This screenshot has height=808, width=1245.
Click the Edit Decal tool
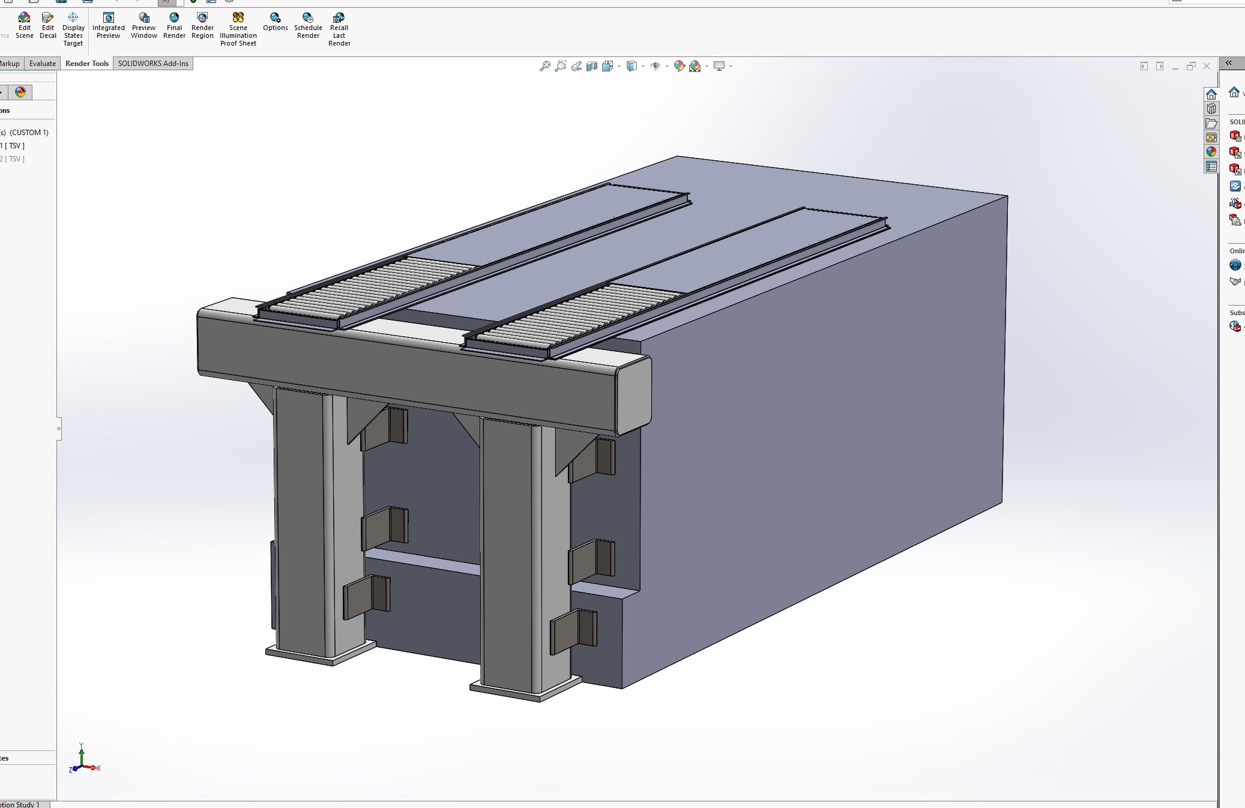48,26
